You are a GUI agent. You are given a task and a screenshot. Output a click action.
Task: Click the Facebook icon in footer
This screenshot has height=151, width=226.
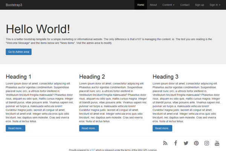click(176, 143)
